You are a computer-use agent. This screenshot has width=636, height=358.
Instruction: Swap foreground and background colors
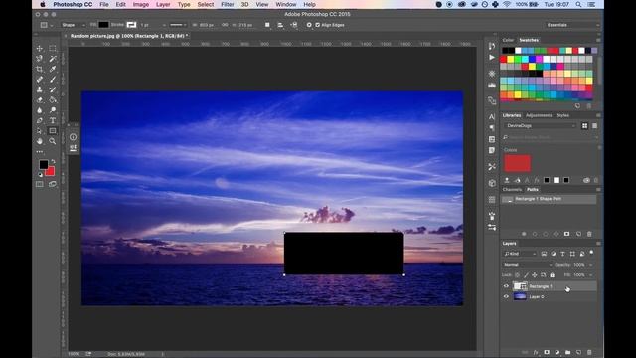pyautogui.click(x=53, y=161)
